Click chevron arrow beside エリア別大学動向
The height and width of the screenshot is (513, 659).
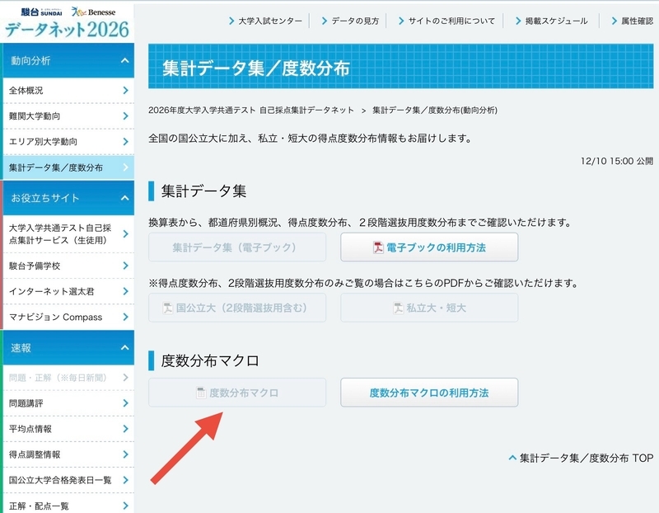125,142
